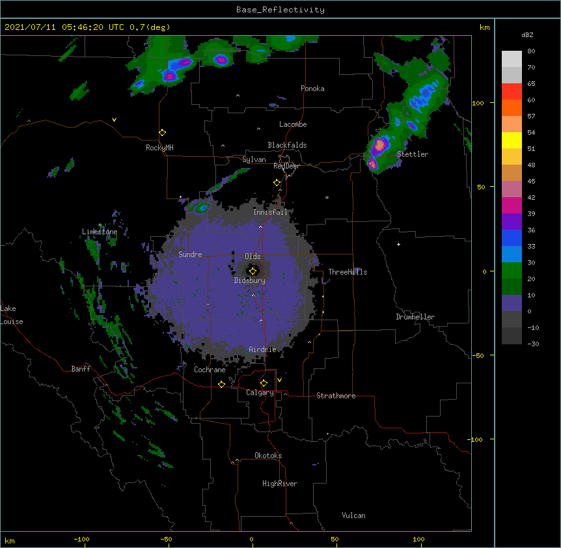Click the Strathmore label
561x548 pixels.
[x=336, y=396]
